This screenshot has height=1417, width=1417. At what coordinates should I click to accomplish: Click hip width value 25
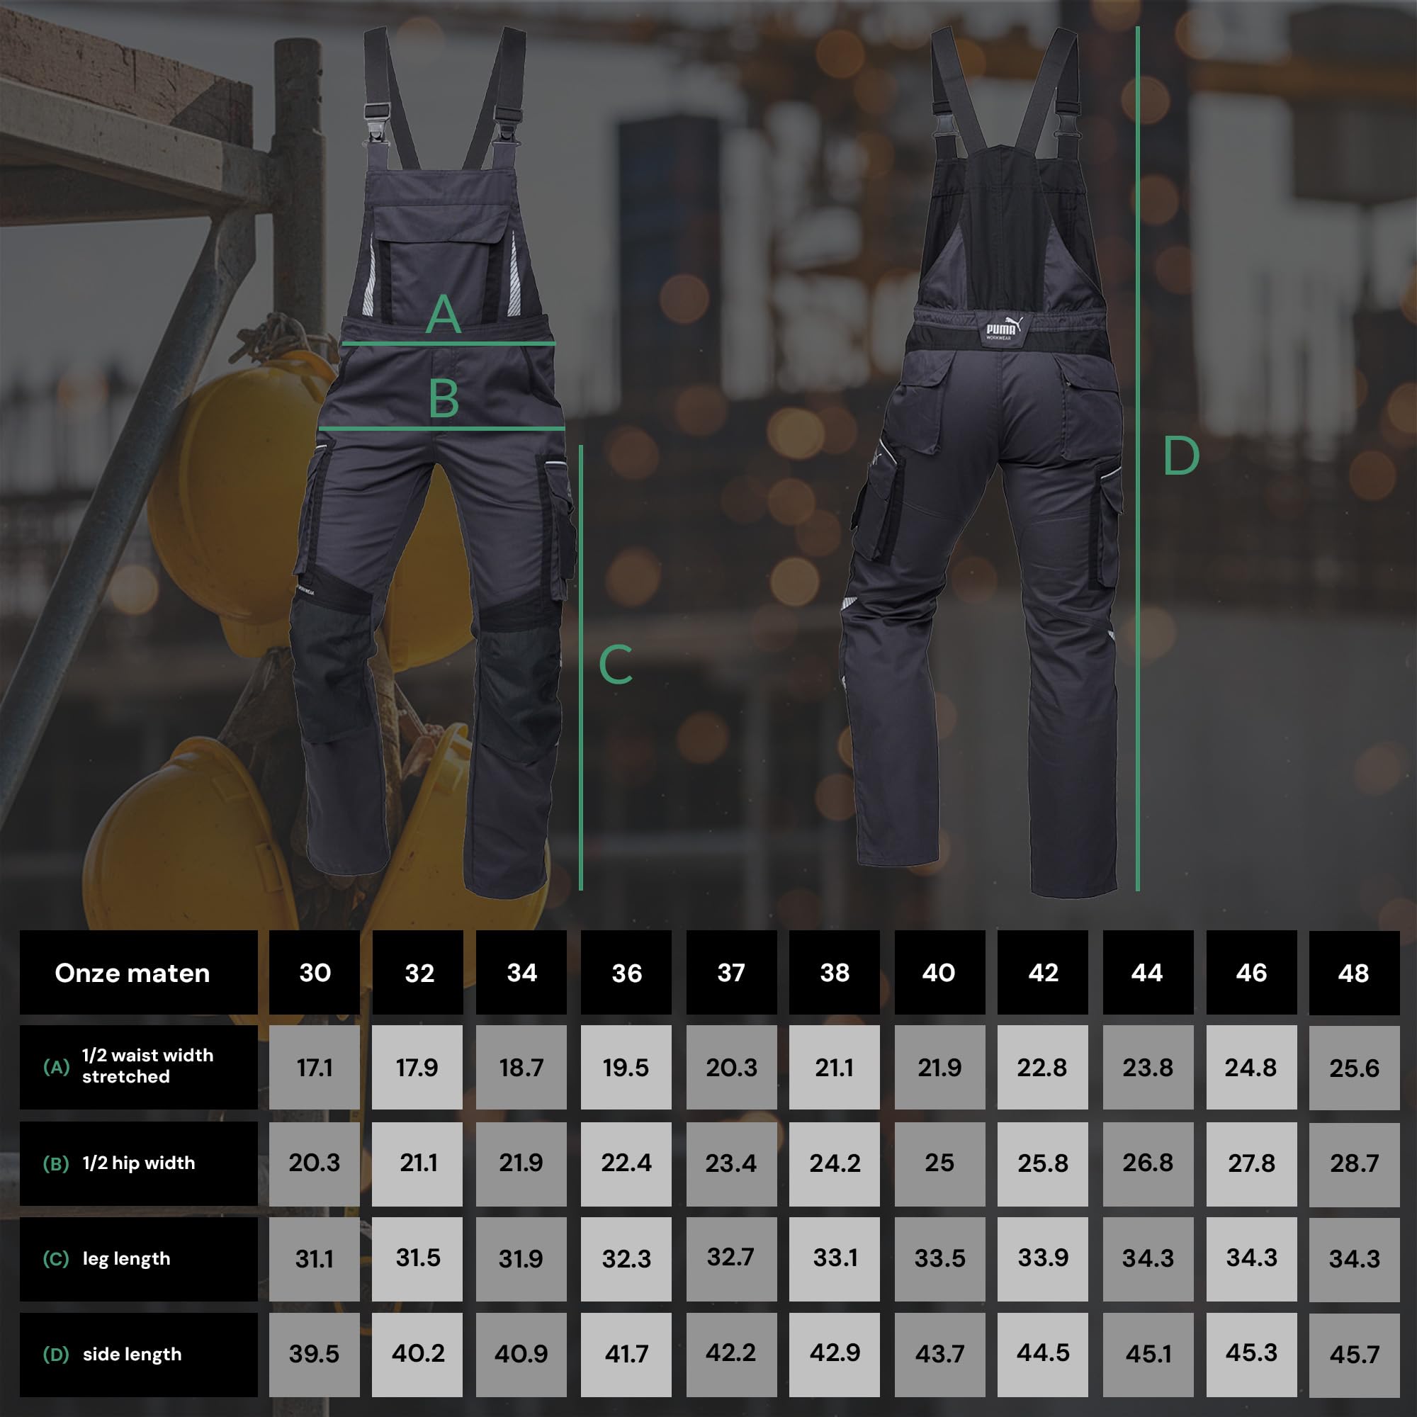[x=939, y=1163]
